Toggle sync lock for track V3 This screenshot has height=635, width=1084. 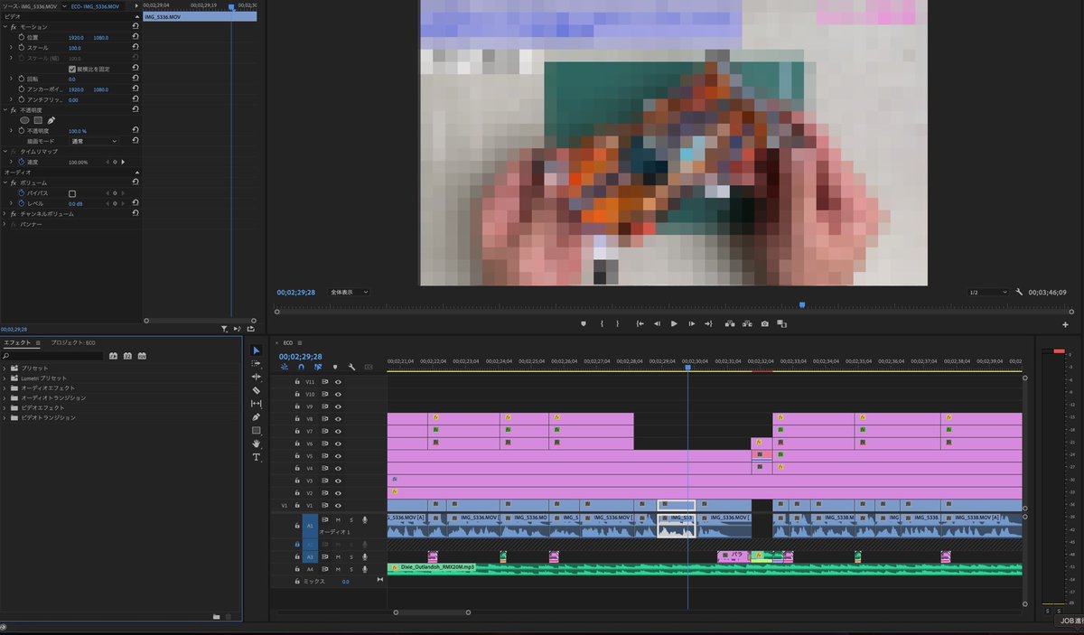(325, 481)
